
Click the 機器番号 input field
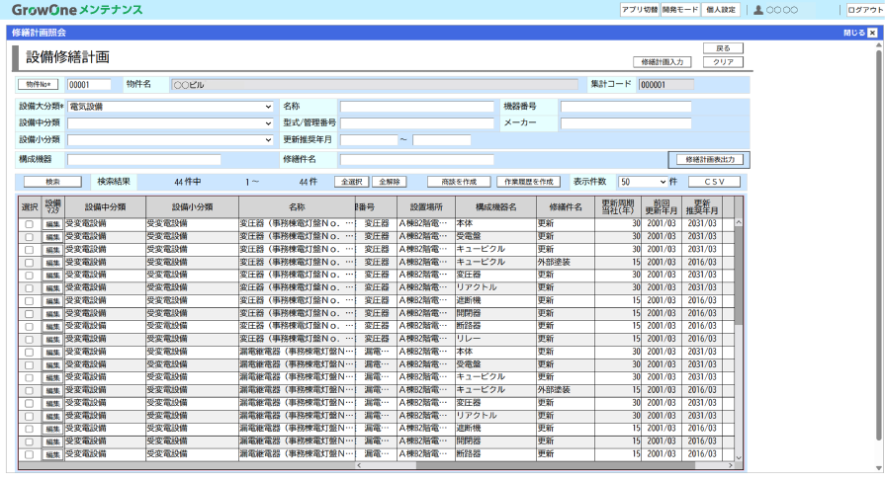click(626, 107)
